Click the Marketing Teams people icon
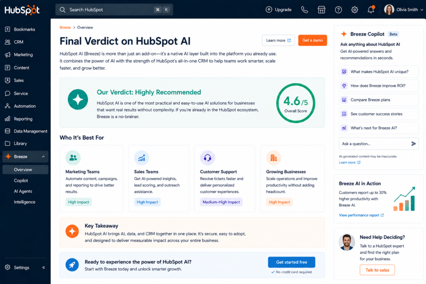426x284 pixels. point(73,158)
